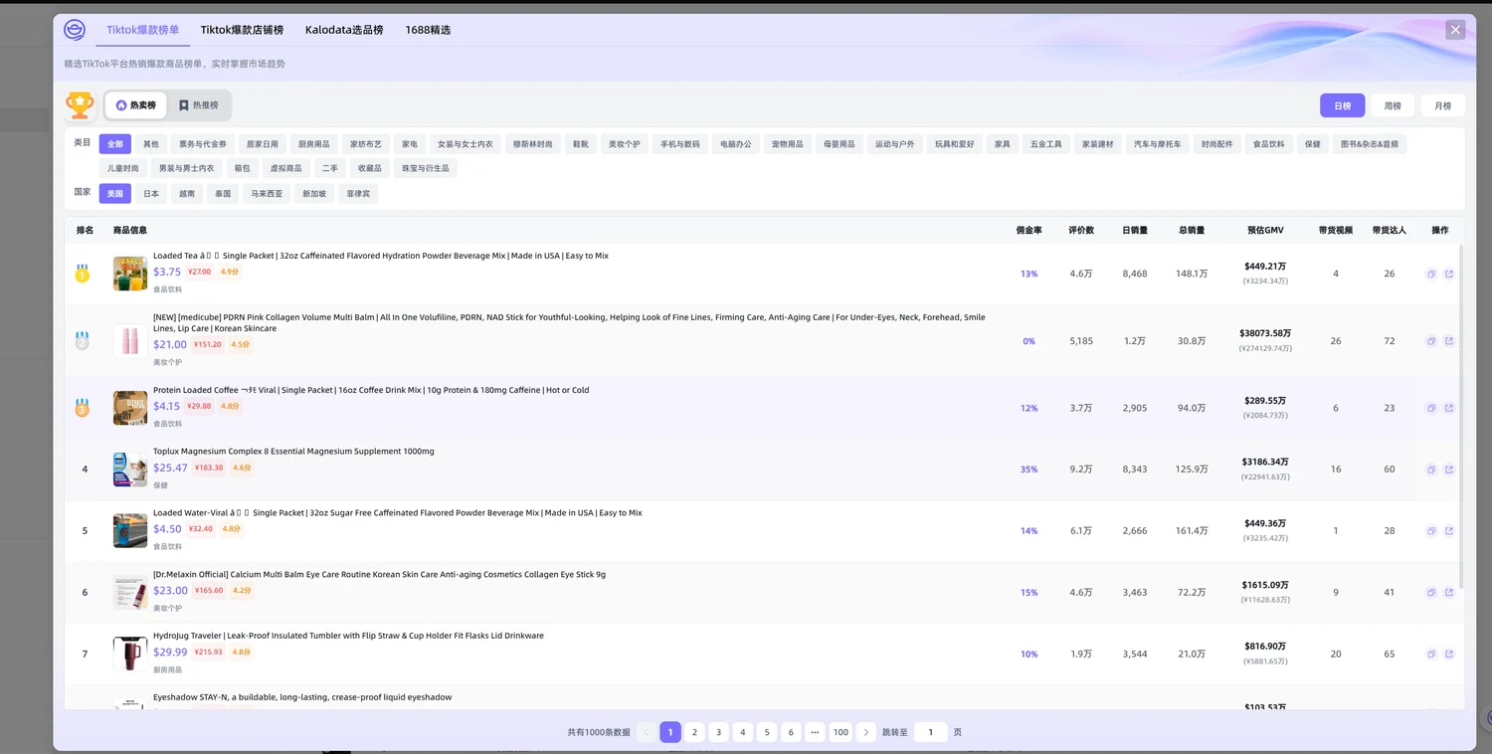Click the jump-to-page input field
1492x754 pixels.
(x=930, y=732)
